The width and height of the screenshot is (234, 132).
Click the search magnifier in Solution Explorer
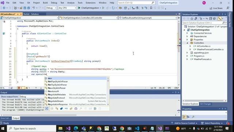[x=223, y=23]
